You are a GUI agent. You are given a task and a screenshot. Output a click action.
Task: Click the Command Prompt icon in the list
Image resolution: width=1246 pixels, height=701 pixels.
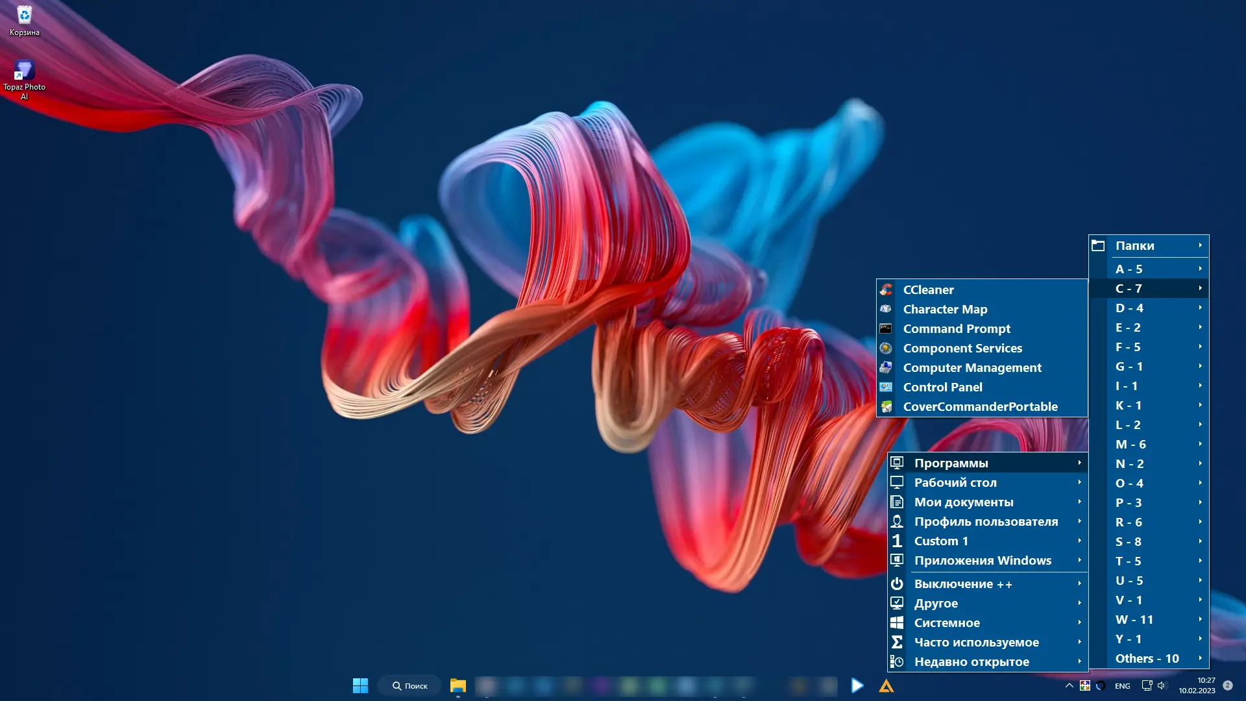pos(886,329)
